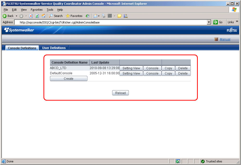Image resolution: width=241 pixels, height=165 pixels.
Task: Click the 2005-12-31 16:00:00 timestamp
Action: coord(104,73)
